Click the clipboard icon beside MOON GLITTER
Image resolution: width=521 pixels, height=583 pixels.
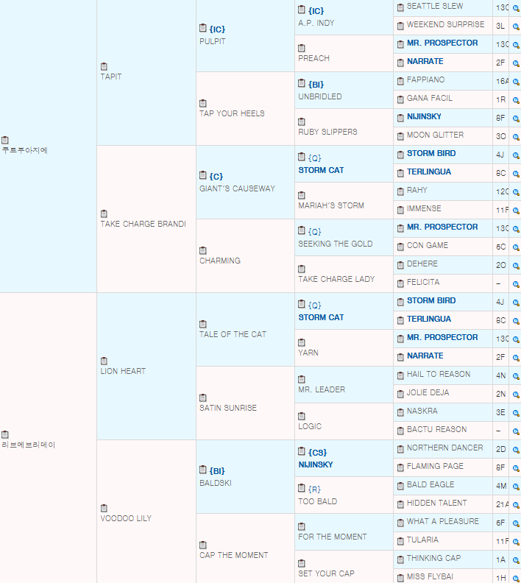(x=400, y=136)
